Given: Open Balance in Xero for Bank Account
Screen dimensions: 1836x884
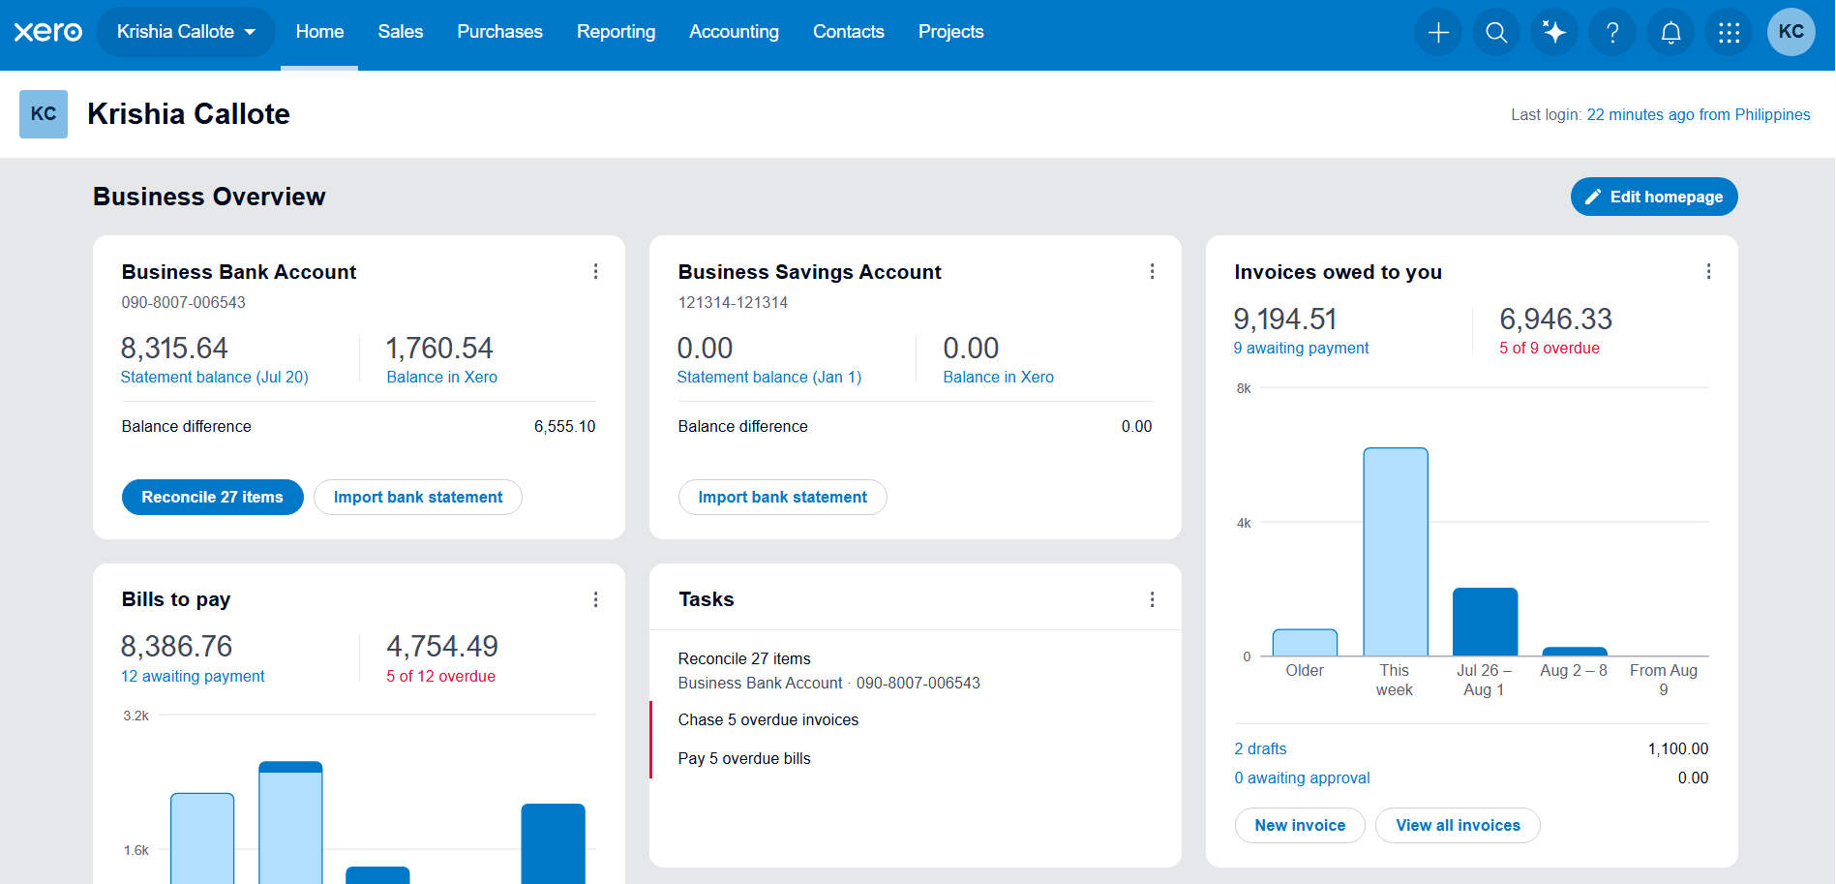Looking at the screenshot, I should click(x=442, y=378).
